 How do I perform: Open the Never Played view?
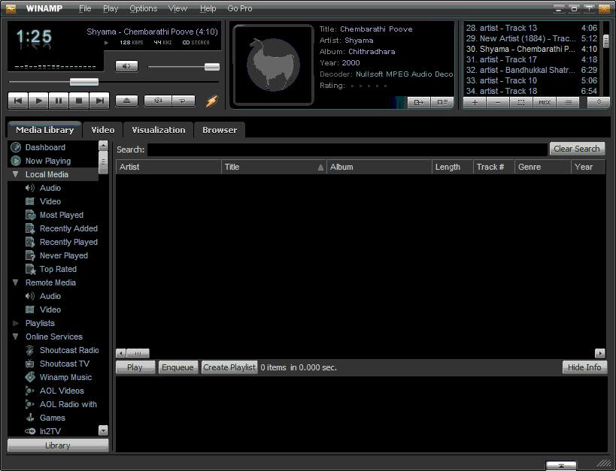pyautogui.click(x=64, y=255)
